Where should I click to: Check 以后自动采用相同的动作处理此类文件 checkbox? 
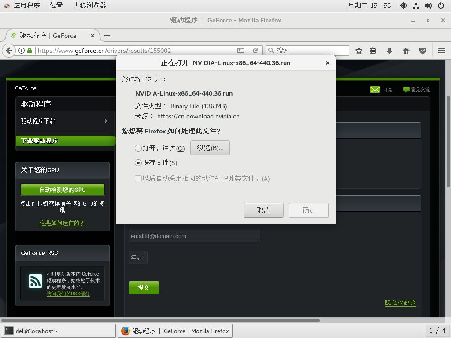(138, 179)
